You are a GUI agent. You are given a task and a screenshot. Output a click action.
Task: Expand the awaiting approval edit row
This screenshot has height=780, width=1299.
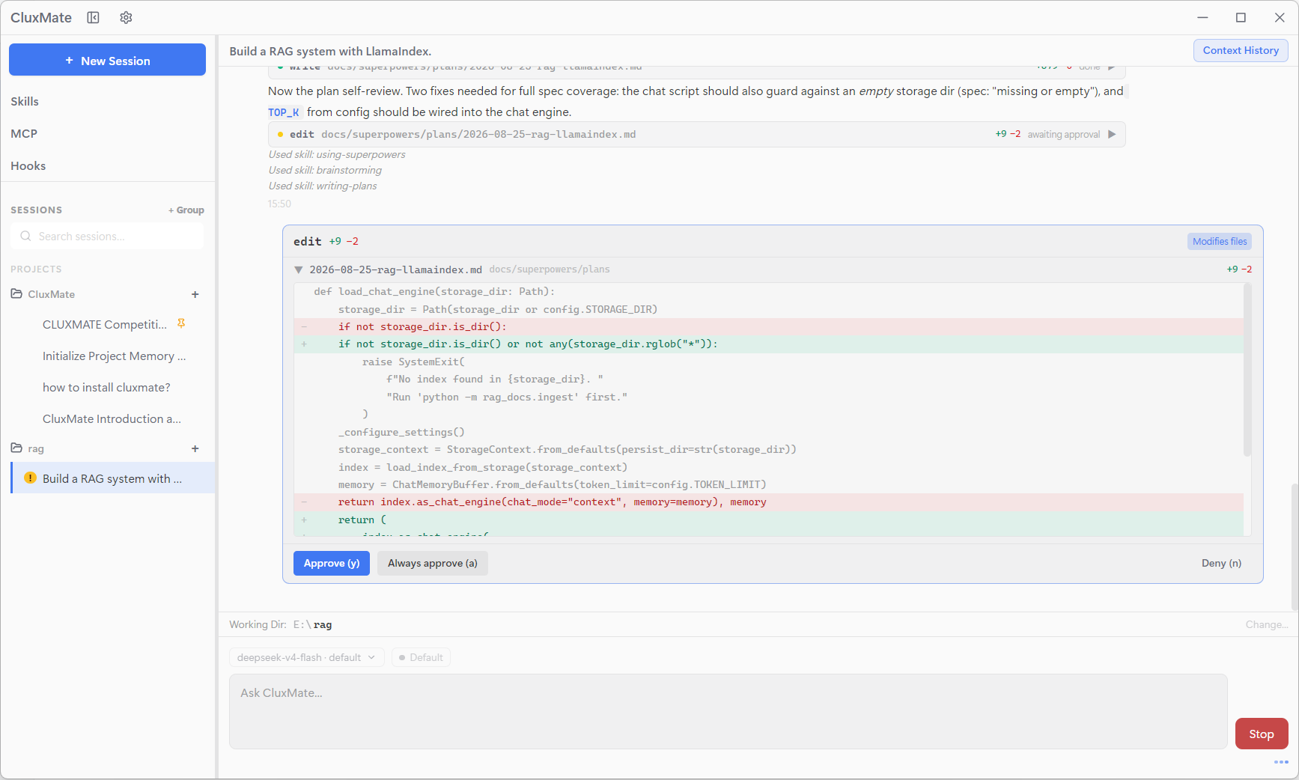(x=1113, y=134)
